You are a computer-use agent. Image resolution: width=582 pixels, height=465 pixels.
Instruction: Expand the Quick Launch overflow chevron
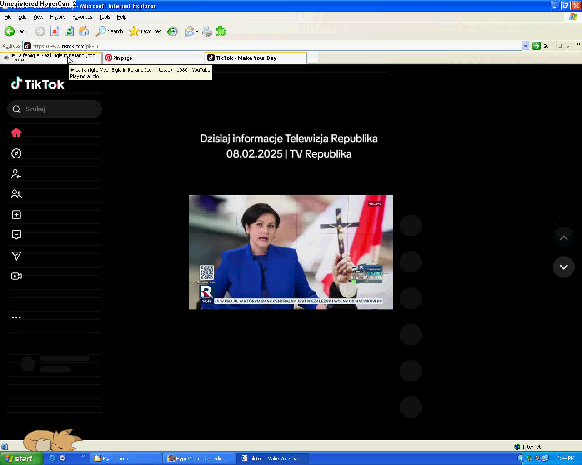click(x=83, y=456)
